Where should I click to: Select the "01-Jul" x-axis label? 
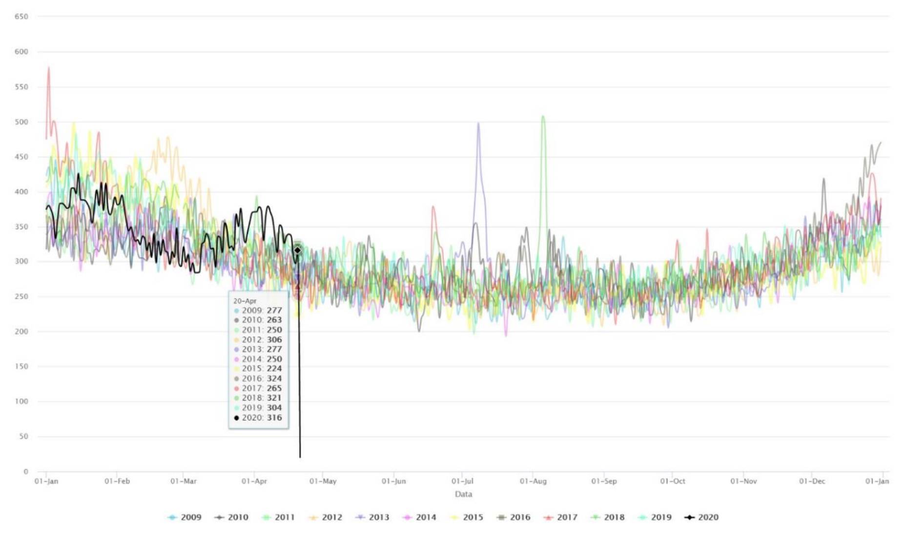pyautogui.click(x=462, y=481)
